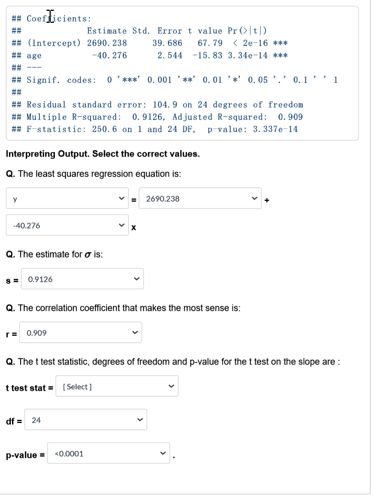This screenshot has height=495, width=371.
Task: Click the chevron on the 0.9126 dropdown
Action: pyautogui.click(x=136, y=278)
